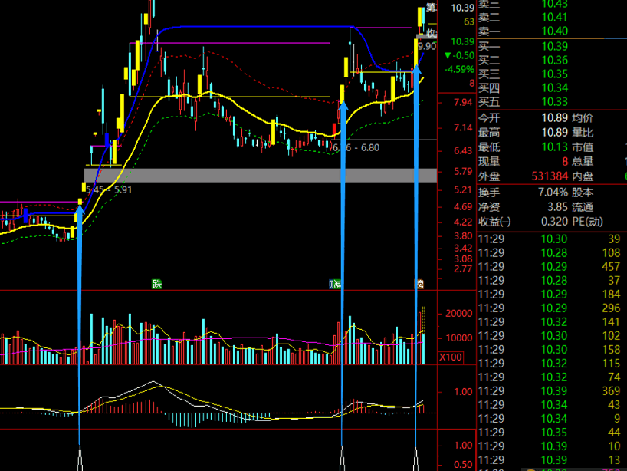Click the 净资 3.85 value
Screen dimensions: 627x471
pyautogui.click(x=557, y=207)
